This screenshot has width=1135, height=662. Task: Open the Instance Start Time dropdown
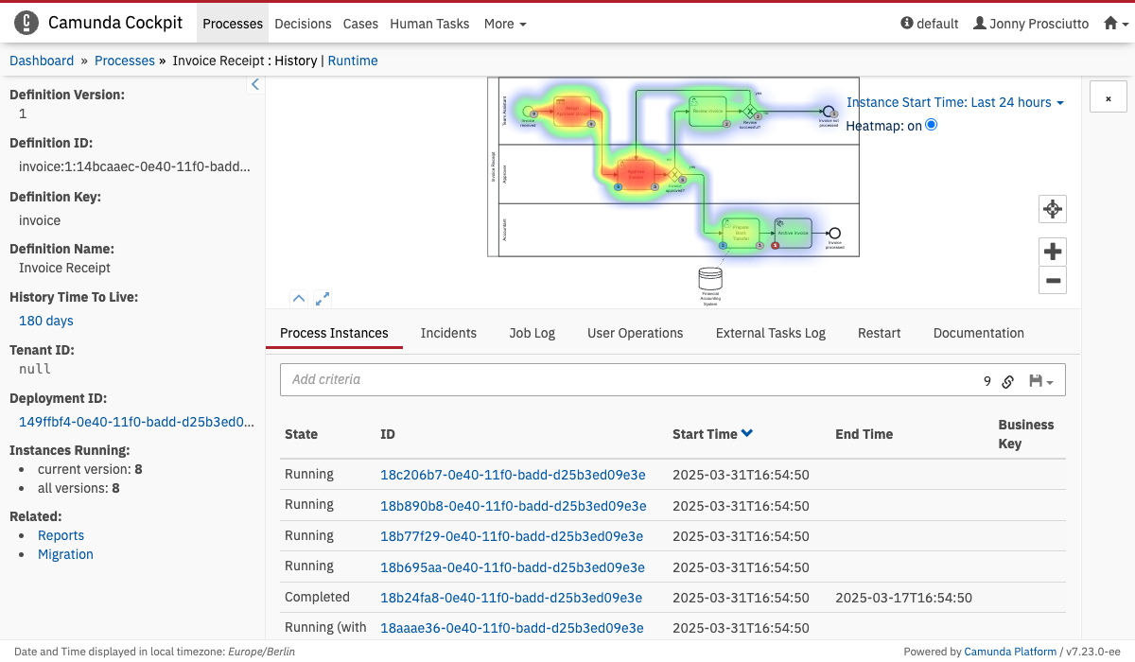[x=954, y=102]
